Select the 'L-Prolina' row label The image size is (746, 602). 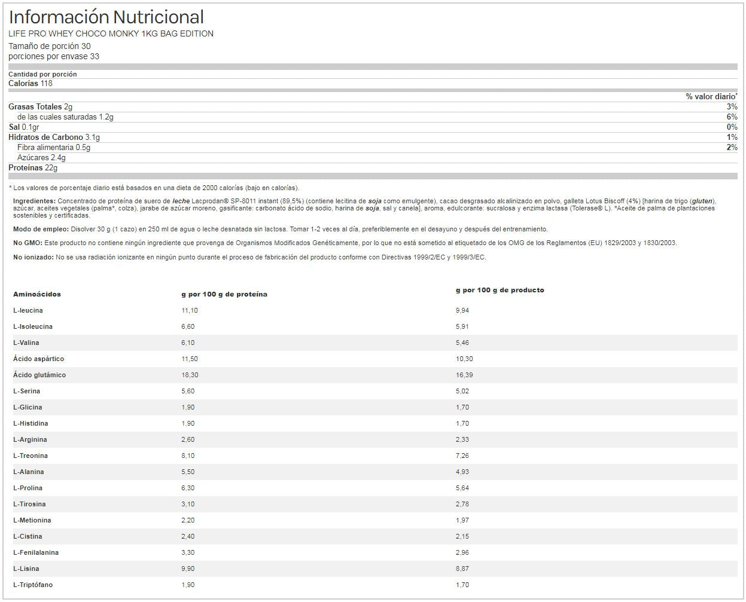(x=29, y=488)
